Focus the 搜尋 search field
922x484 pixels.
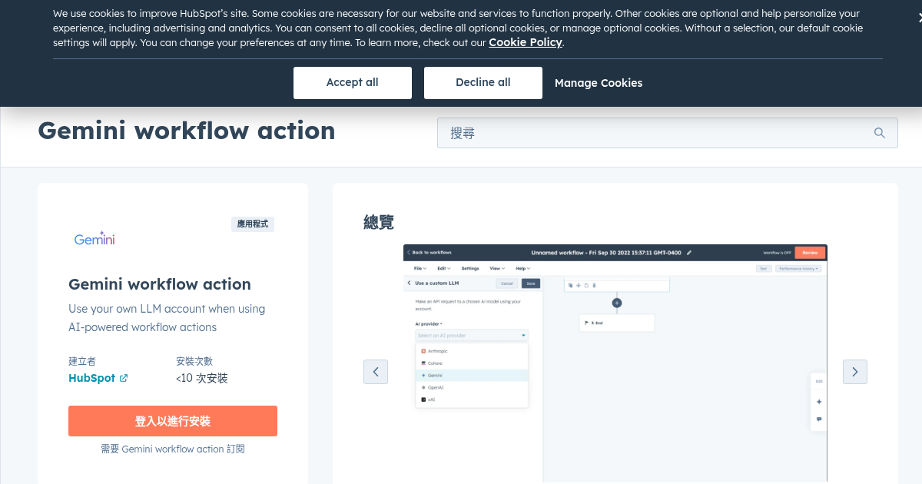pyautogui.click(x=667, y=133)
